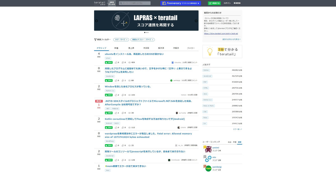Open wordpress Fatal error question
The width and height of the screenshot is (336, 173).
148,135
